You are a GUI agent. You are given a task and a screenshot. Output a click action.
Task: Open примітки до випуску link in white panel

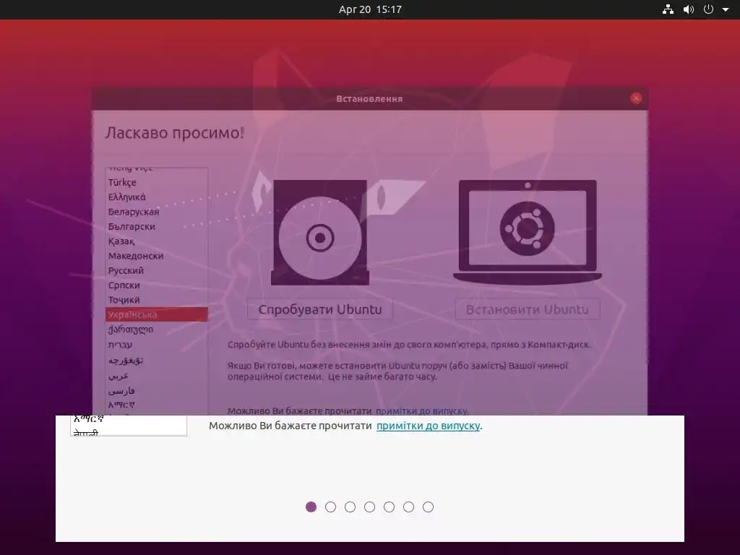(428, 426)
